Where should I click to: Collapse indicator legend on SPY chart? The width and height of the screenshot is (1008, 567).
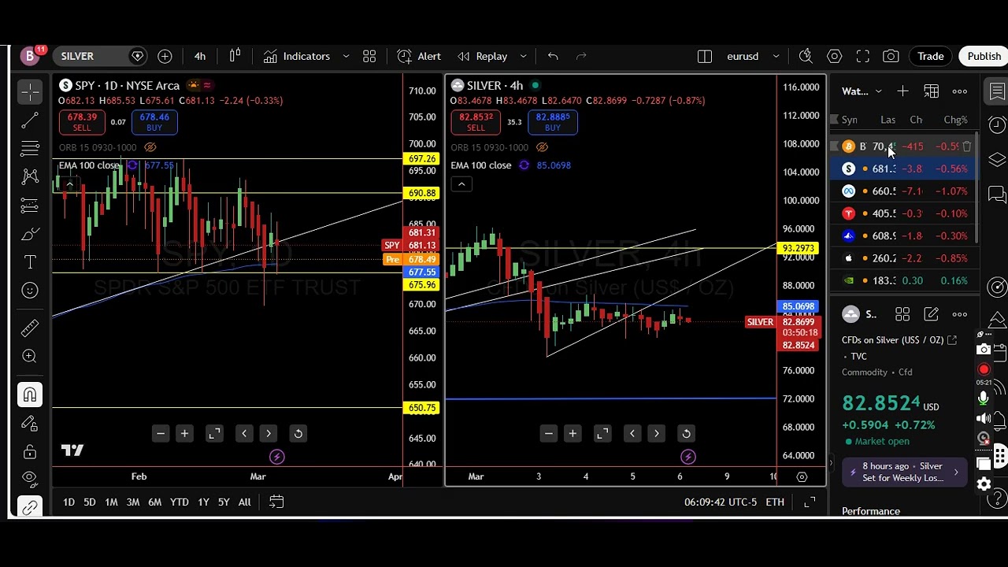(69, 184)
